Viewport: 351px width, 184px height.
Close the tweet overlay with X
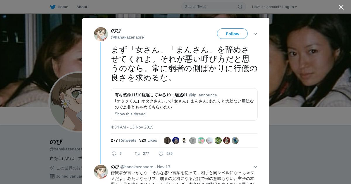tap(341, 7)
